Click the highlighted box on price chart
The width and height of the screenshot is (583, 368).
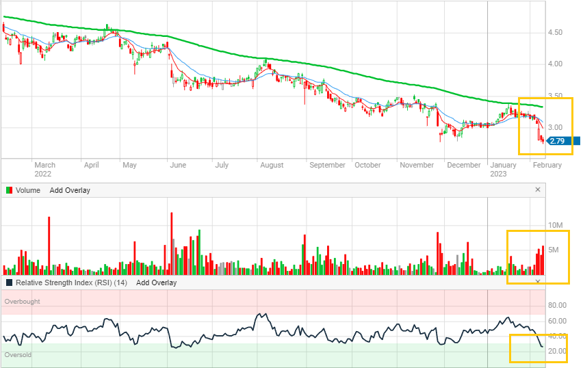coord(545,126)
